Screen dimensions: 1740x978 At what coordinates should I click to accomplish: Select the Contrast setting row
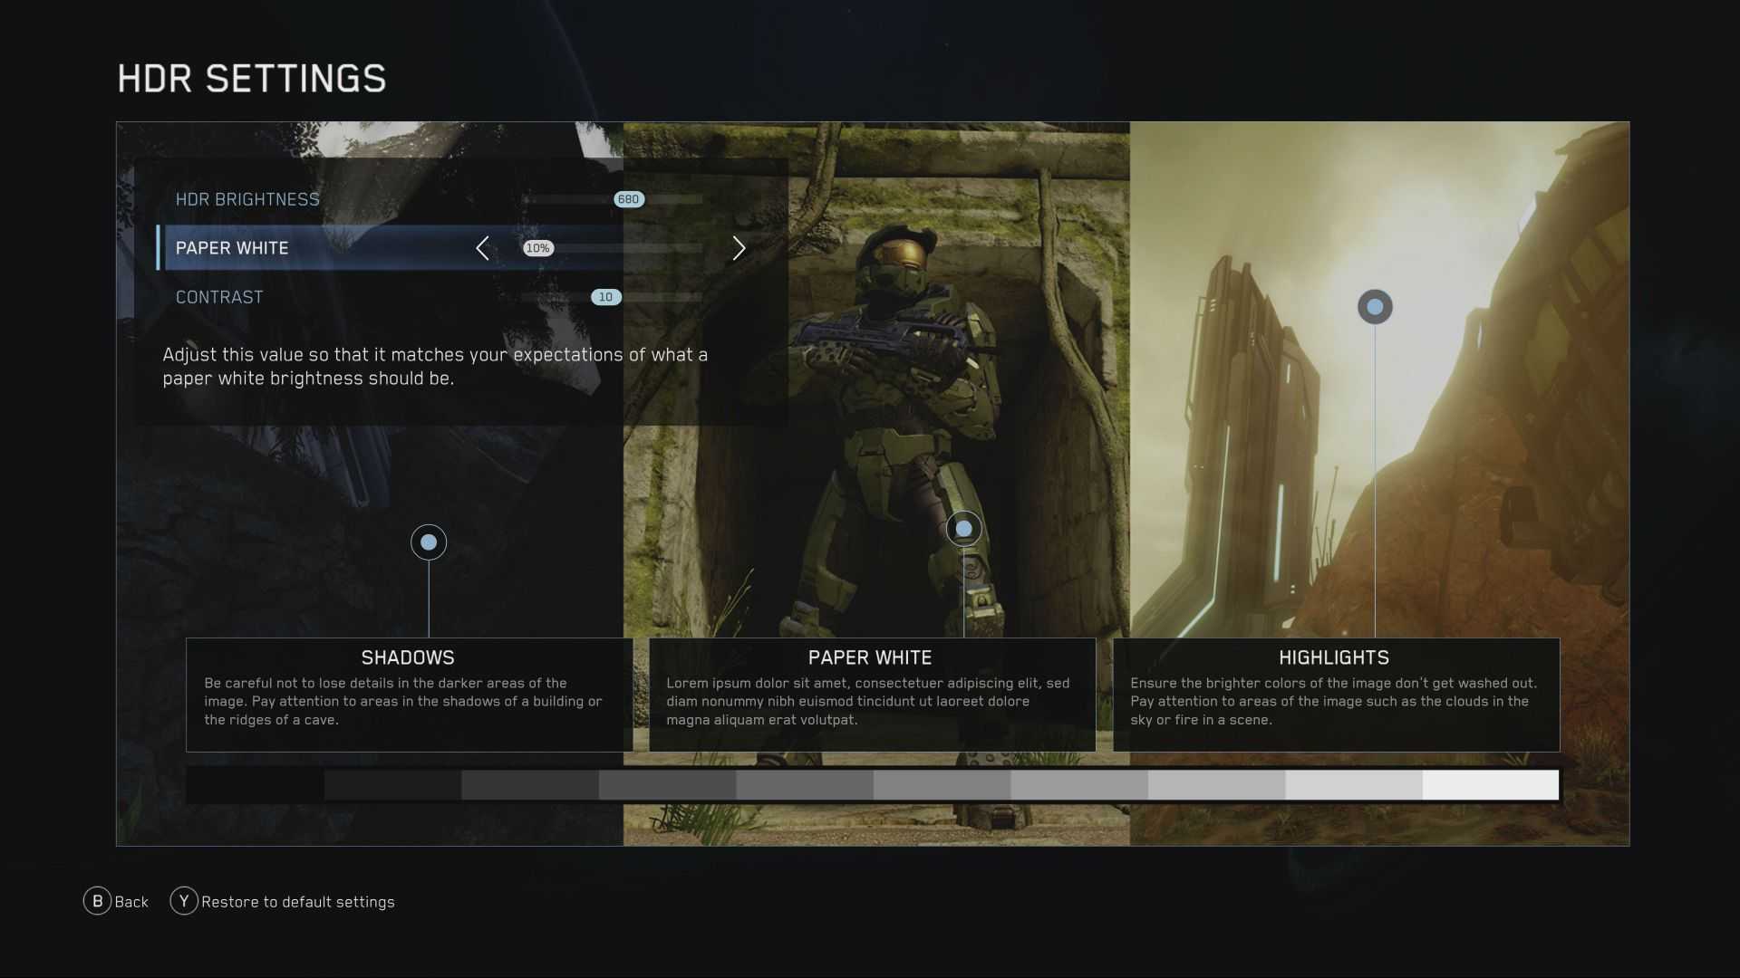(453, 297)
